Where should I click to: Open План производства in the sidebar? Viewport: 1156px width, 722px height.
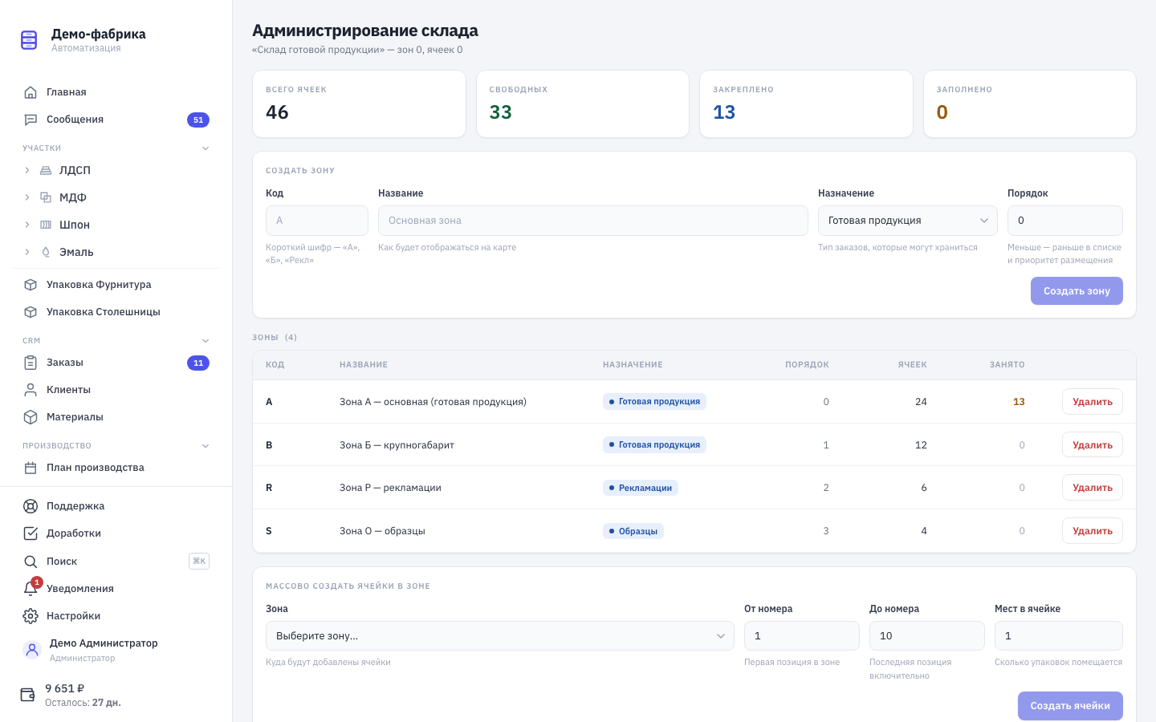click(116, 468)
